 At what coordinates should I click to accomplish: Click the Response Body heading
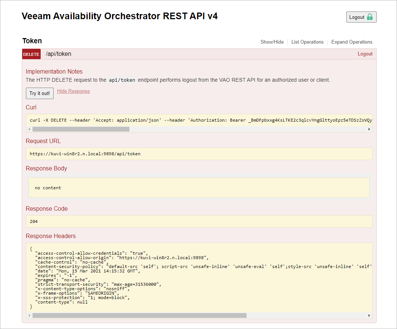pos(46,169)
